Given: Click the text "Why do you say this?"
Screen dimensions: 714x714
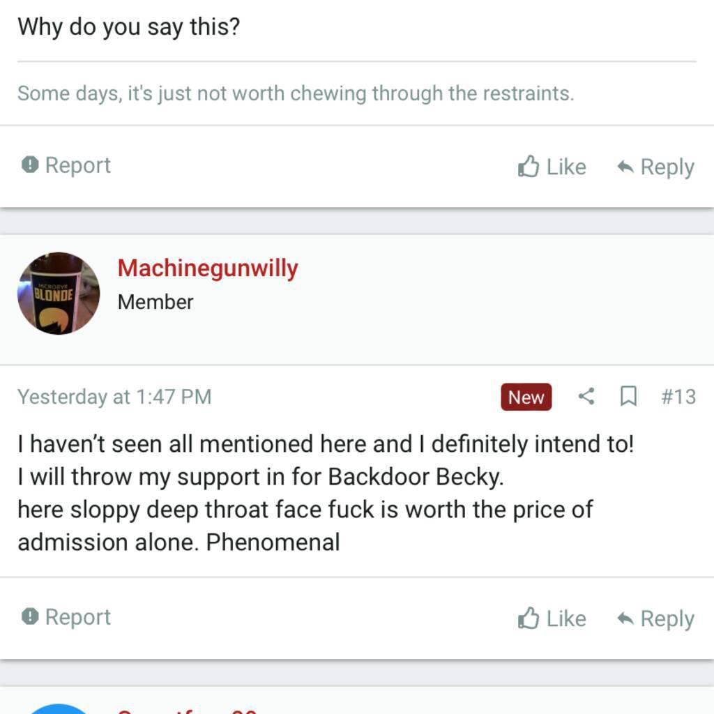Looking at the screenshot, I should coord(128,26).
